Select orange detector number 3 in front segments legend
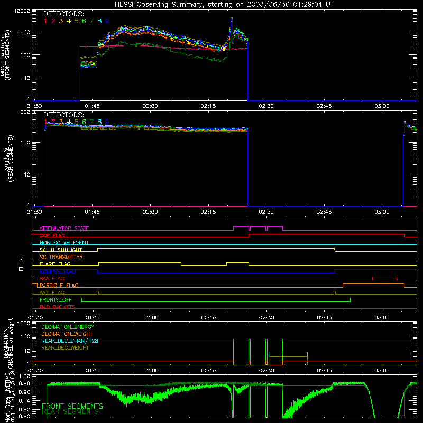The height and width of the screenshot is (423, 423). point(61,21)
